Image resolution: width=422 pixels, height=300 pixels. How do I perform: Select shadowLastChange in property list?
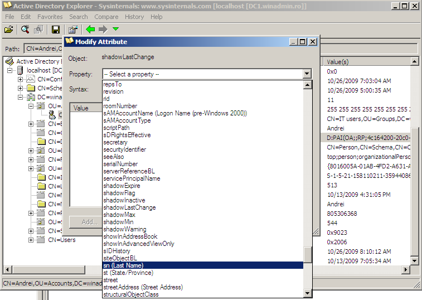pyautogui.click(x=203, y=208)
